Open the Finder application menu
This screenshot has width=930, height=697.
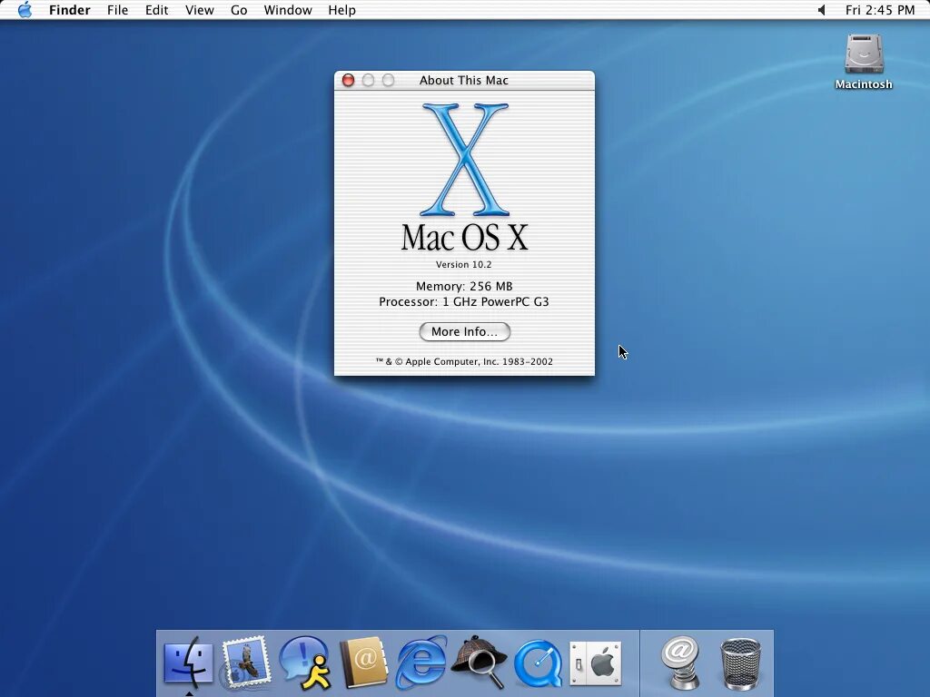[69, 10]
